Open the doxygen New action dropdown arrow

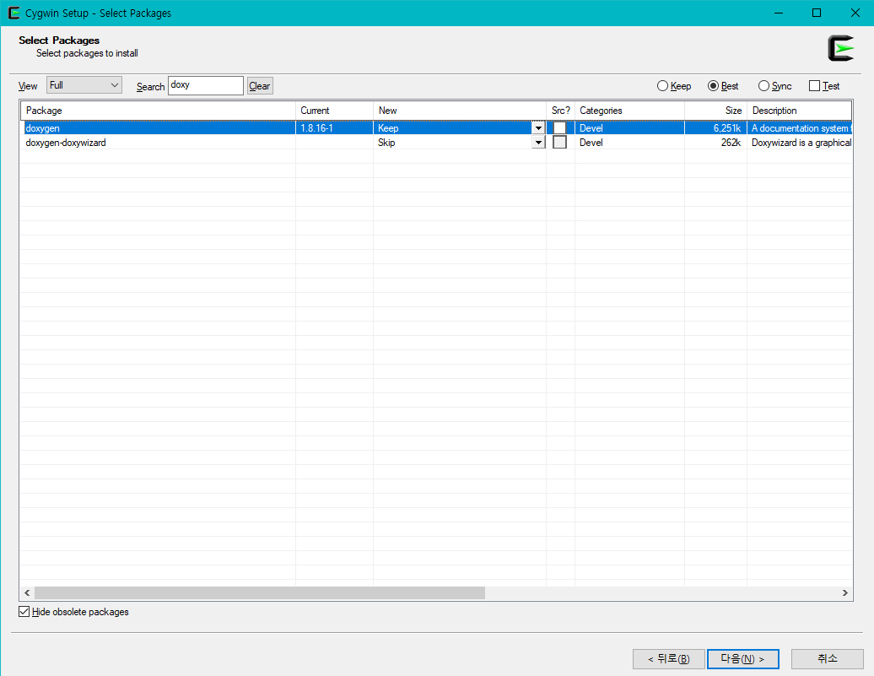coord(538,128)
